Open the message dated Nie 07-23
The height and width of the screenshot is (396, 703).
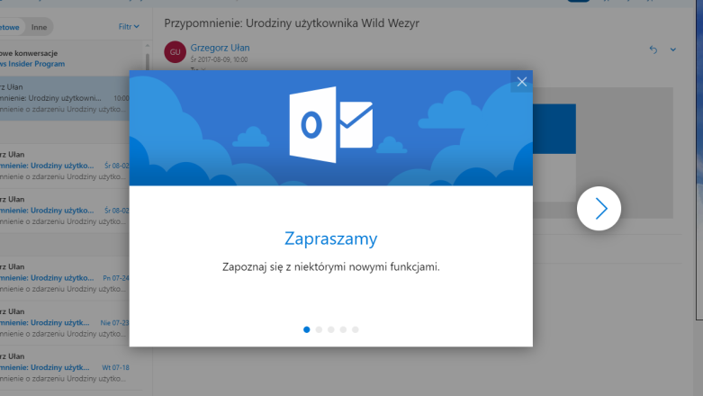(65, 323)
